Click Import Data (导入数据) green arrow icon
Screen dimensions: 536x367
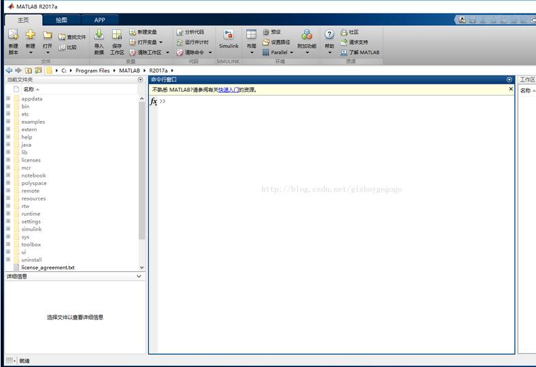coord(99,35)
